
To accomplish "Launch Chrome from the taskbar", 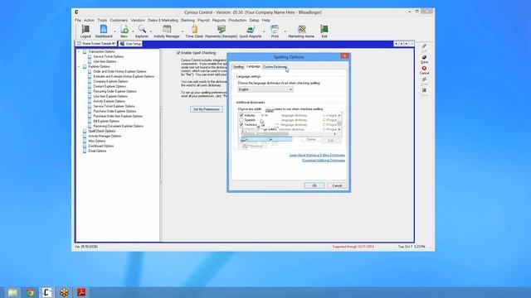I will (30, 292).
